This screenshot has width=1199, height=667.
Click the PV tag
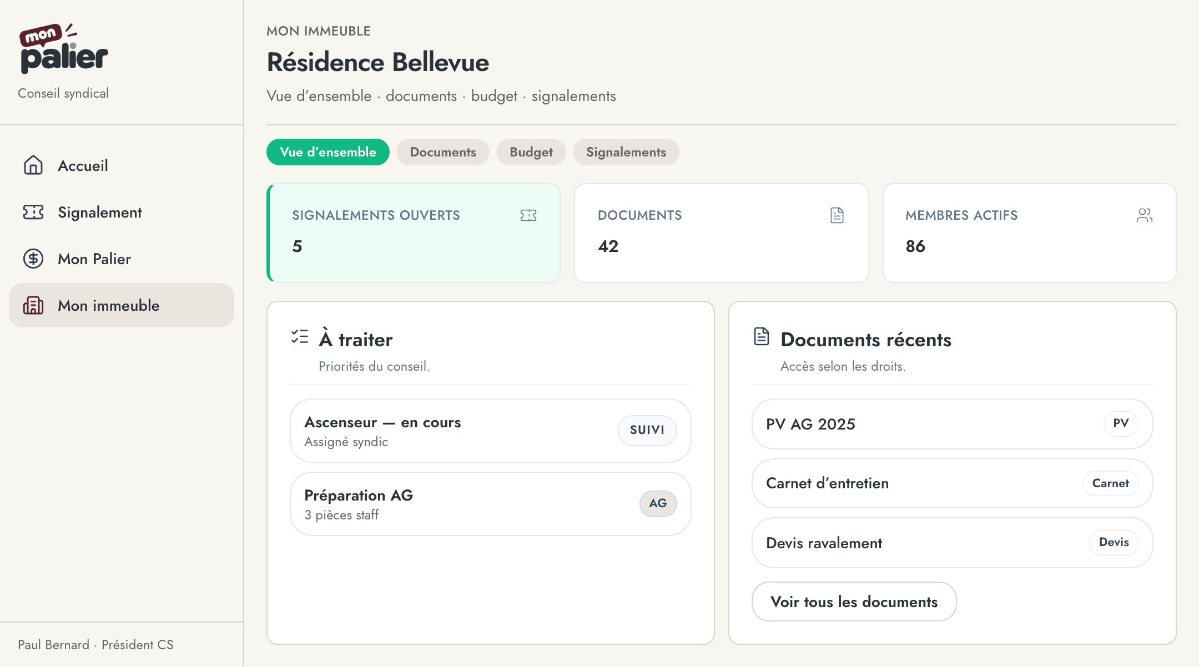pos(1121,423)
